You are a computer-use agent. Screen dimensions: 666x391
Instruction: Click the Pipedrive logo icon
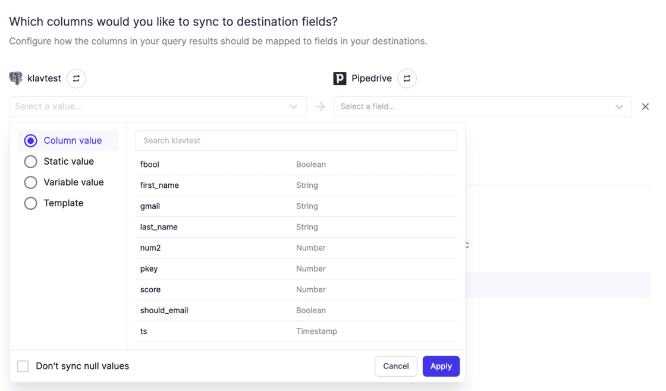pyautogui.click(x=339, y=78)
